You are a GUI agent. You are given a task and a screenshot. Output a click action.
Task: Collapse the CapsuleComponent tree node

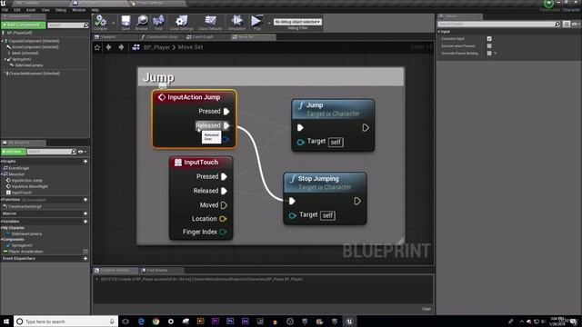point(3,41)
